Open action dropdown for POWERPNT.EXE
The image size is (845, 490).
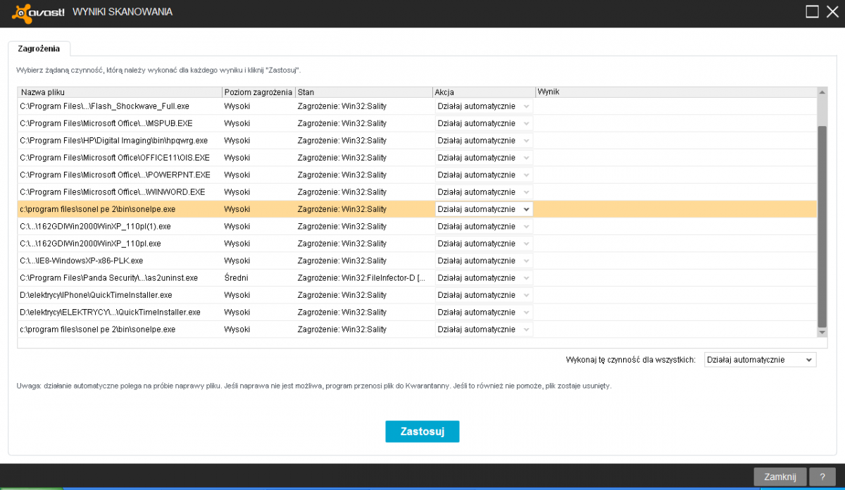484,175
